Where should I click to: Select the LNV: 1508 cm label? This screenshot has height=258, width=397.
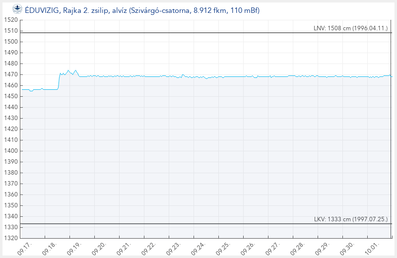click(350, 28)
